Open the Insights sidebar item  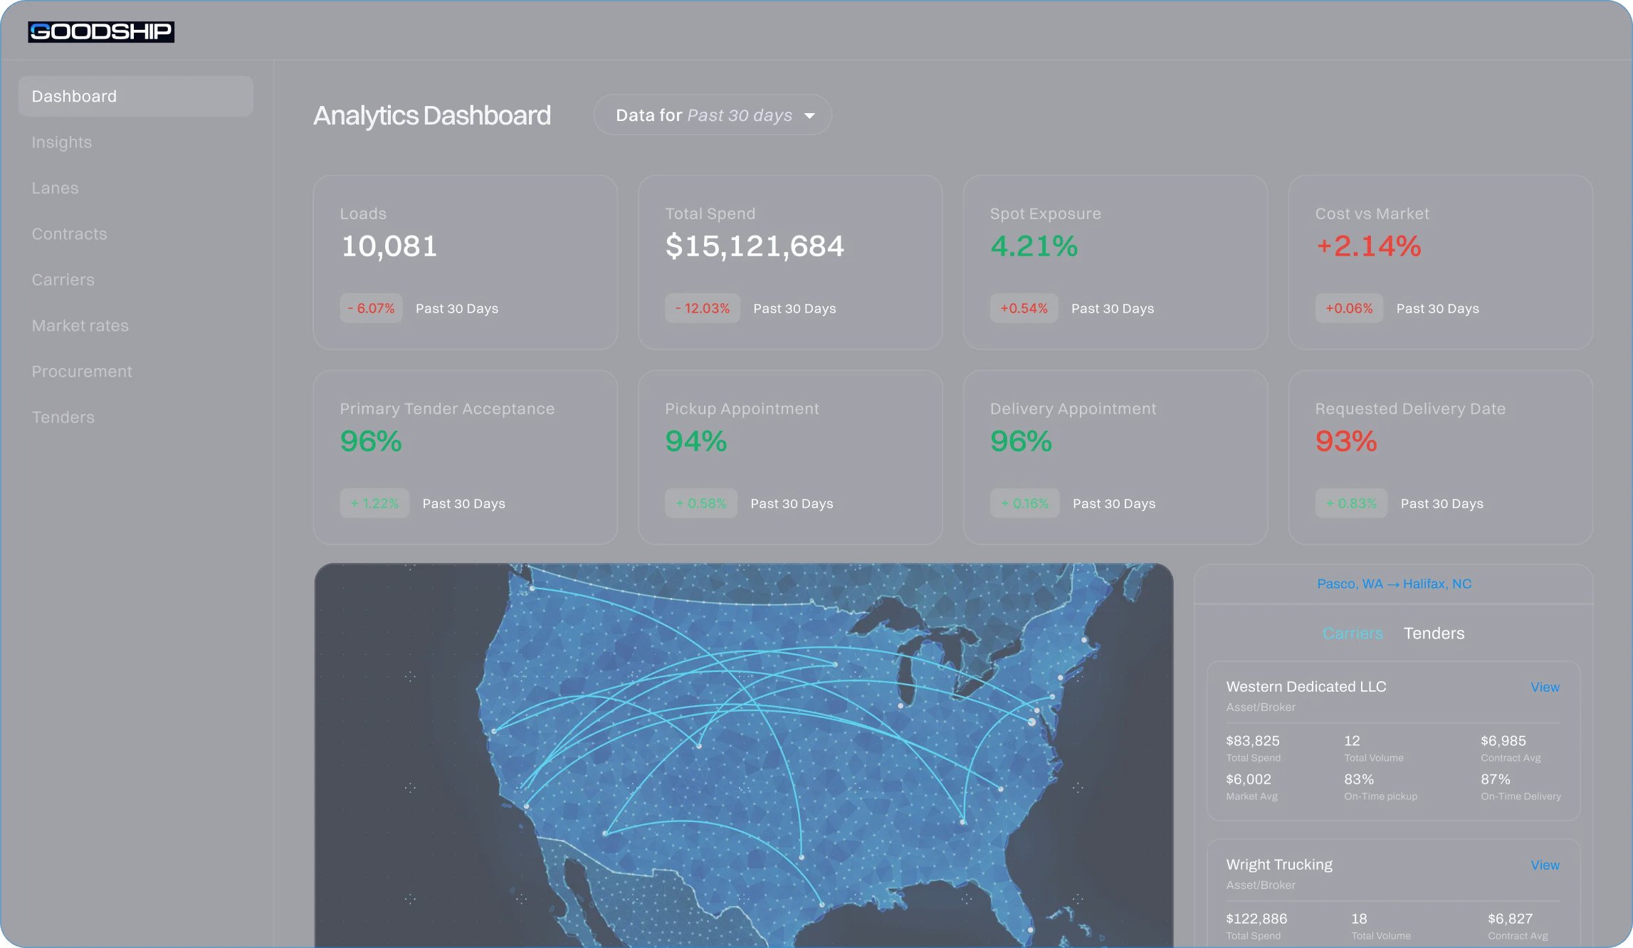coord(62,142)
